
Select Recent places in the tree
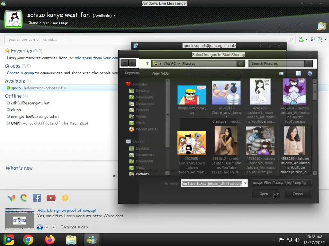(144, 129)
